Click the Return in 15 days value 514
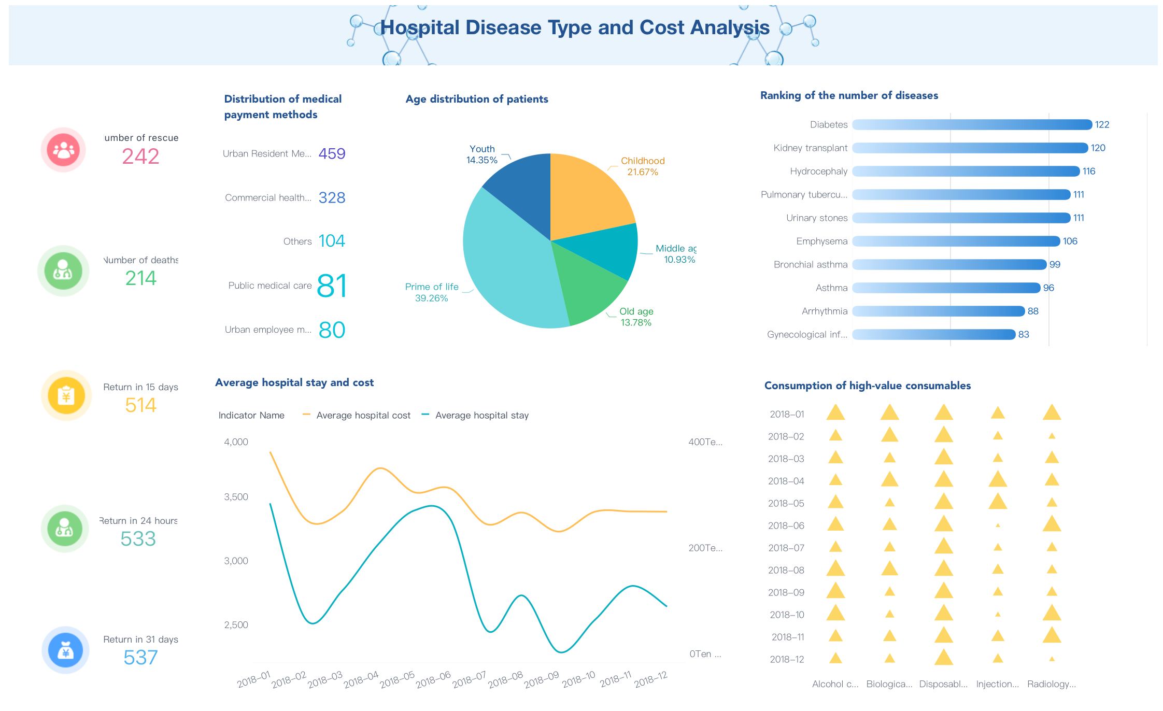Screen dimensions: 1163x711 [x=140, y=405]
